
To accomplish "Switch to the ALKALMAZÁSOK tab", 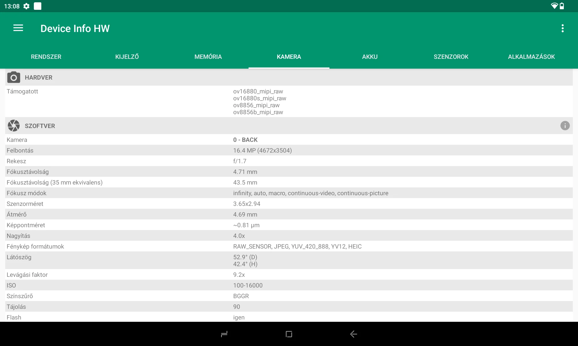I will pos(531,57).
